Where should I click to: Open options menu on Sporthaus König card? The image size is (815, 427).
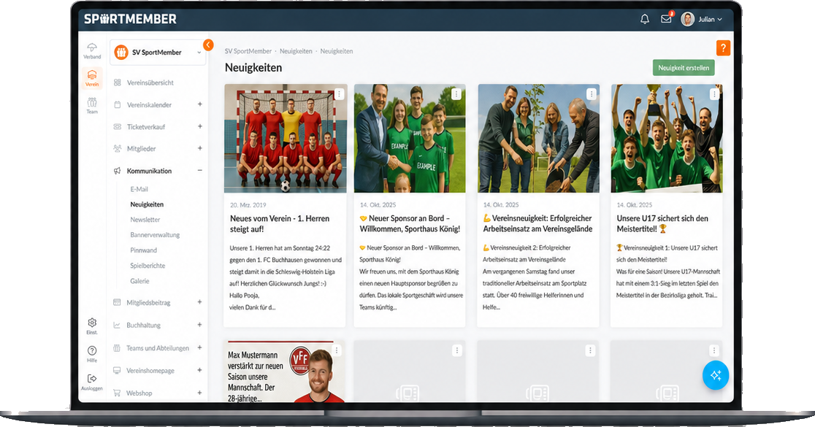456,94
